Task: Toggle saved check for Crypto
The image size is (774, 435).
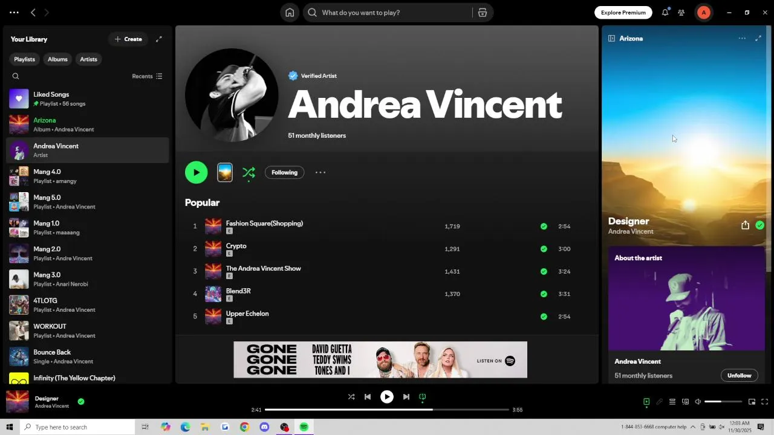Action: tap(544, 249)
